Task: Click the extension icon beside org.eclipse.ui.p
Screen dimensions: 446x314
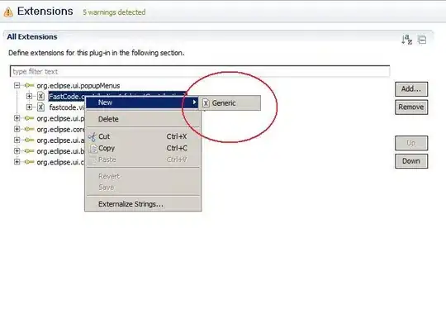Action: point(29,118)
